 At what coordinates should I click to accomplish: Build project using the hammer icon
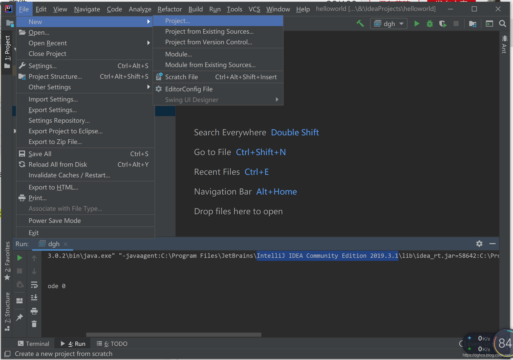click(x=360, y=23)
